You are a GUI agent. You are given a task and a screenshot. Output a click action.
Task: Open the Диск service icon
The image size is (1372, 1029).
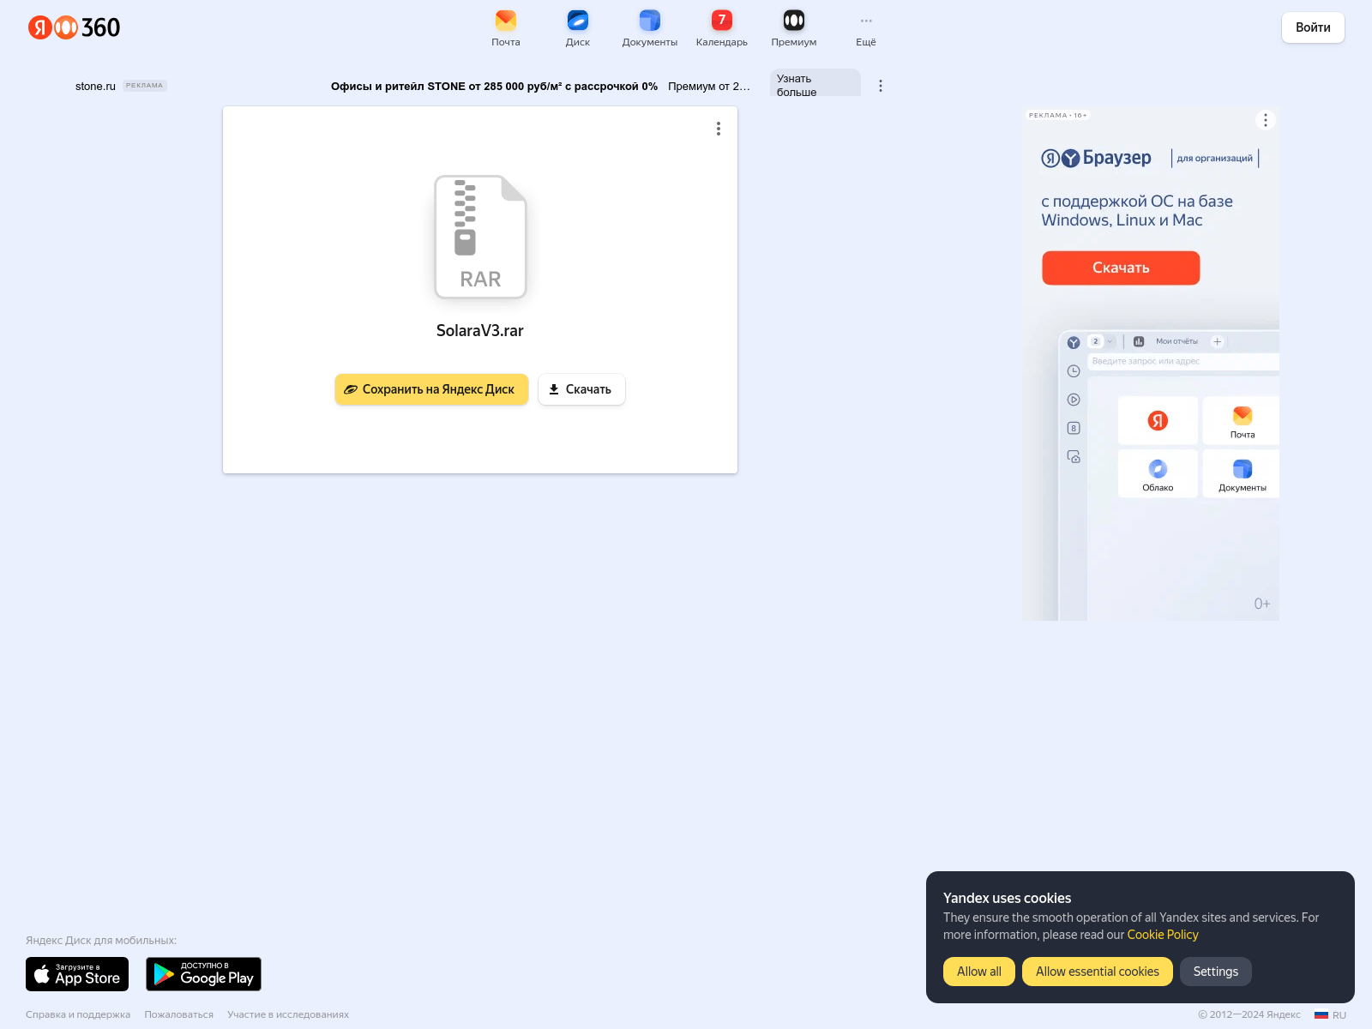[578, 27]
